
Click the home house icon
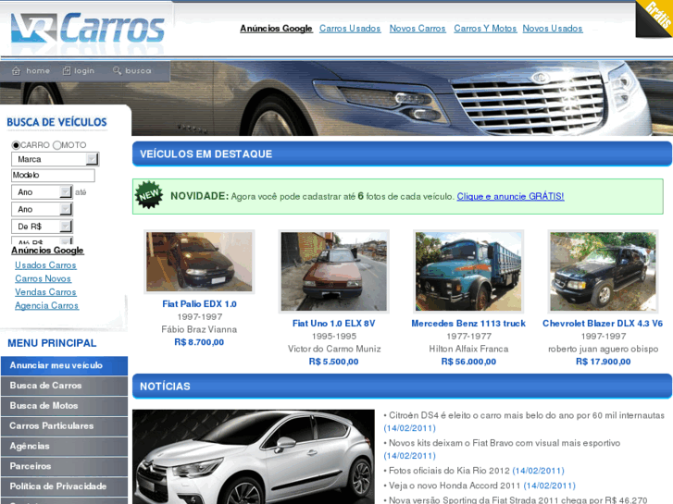tap(16, 71)
